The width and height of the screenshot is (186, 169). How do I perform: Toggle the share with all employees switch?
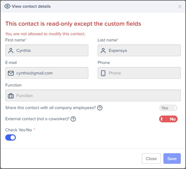pyautogui.click(x=168, y=108)
